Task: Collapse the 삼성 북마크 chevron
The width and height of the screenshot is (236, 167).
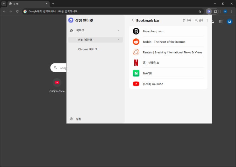Action: 118,40
